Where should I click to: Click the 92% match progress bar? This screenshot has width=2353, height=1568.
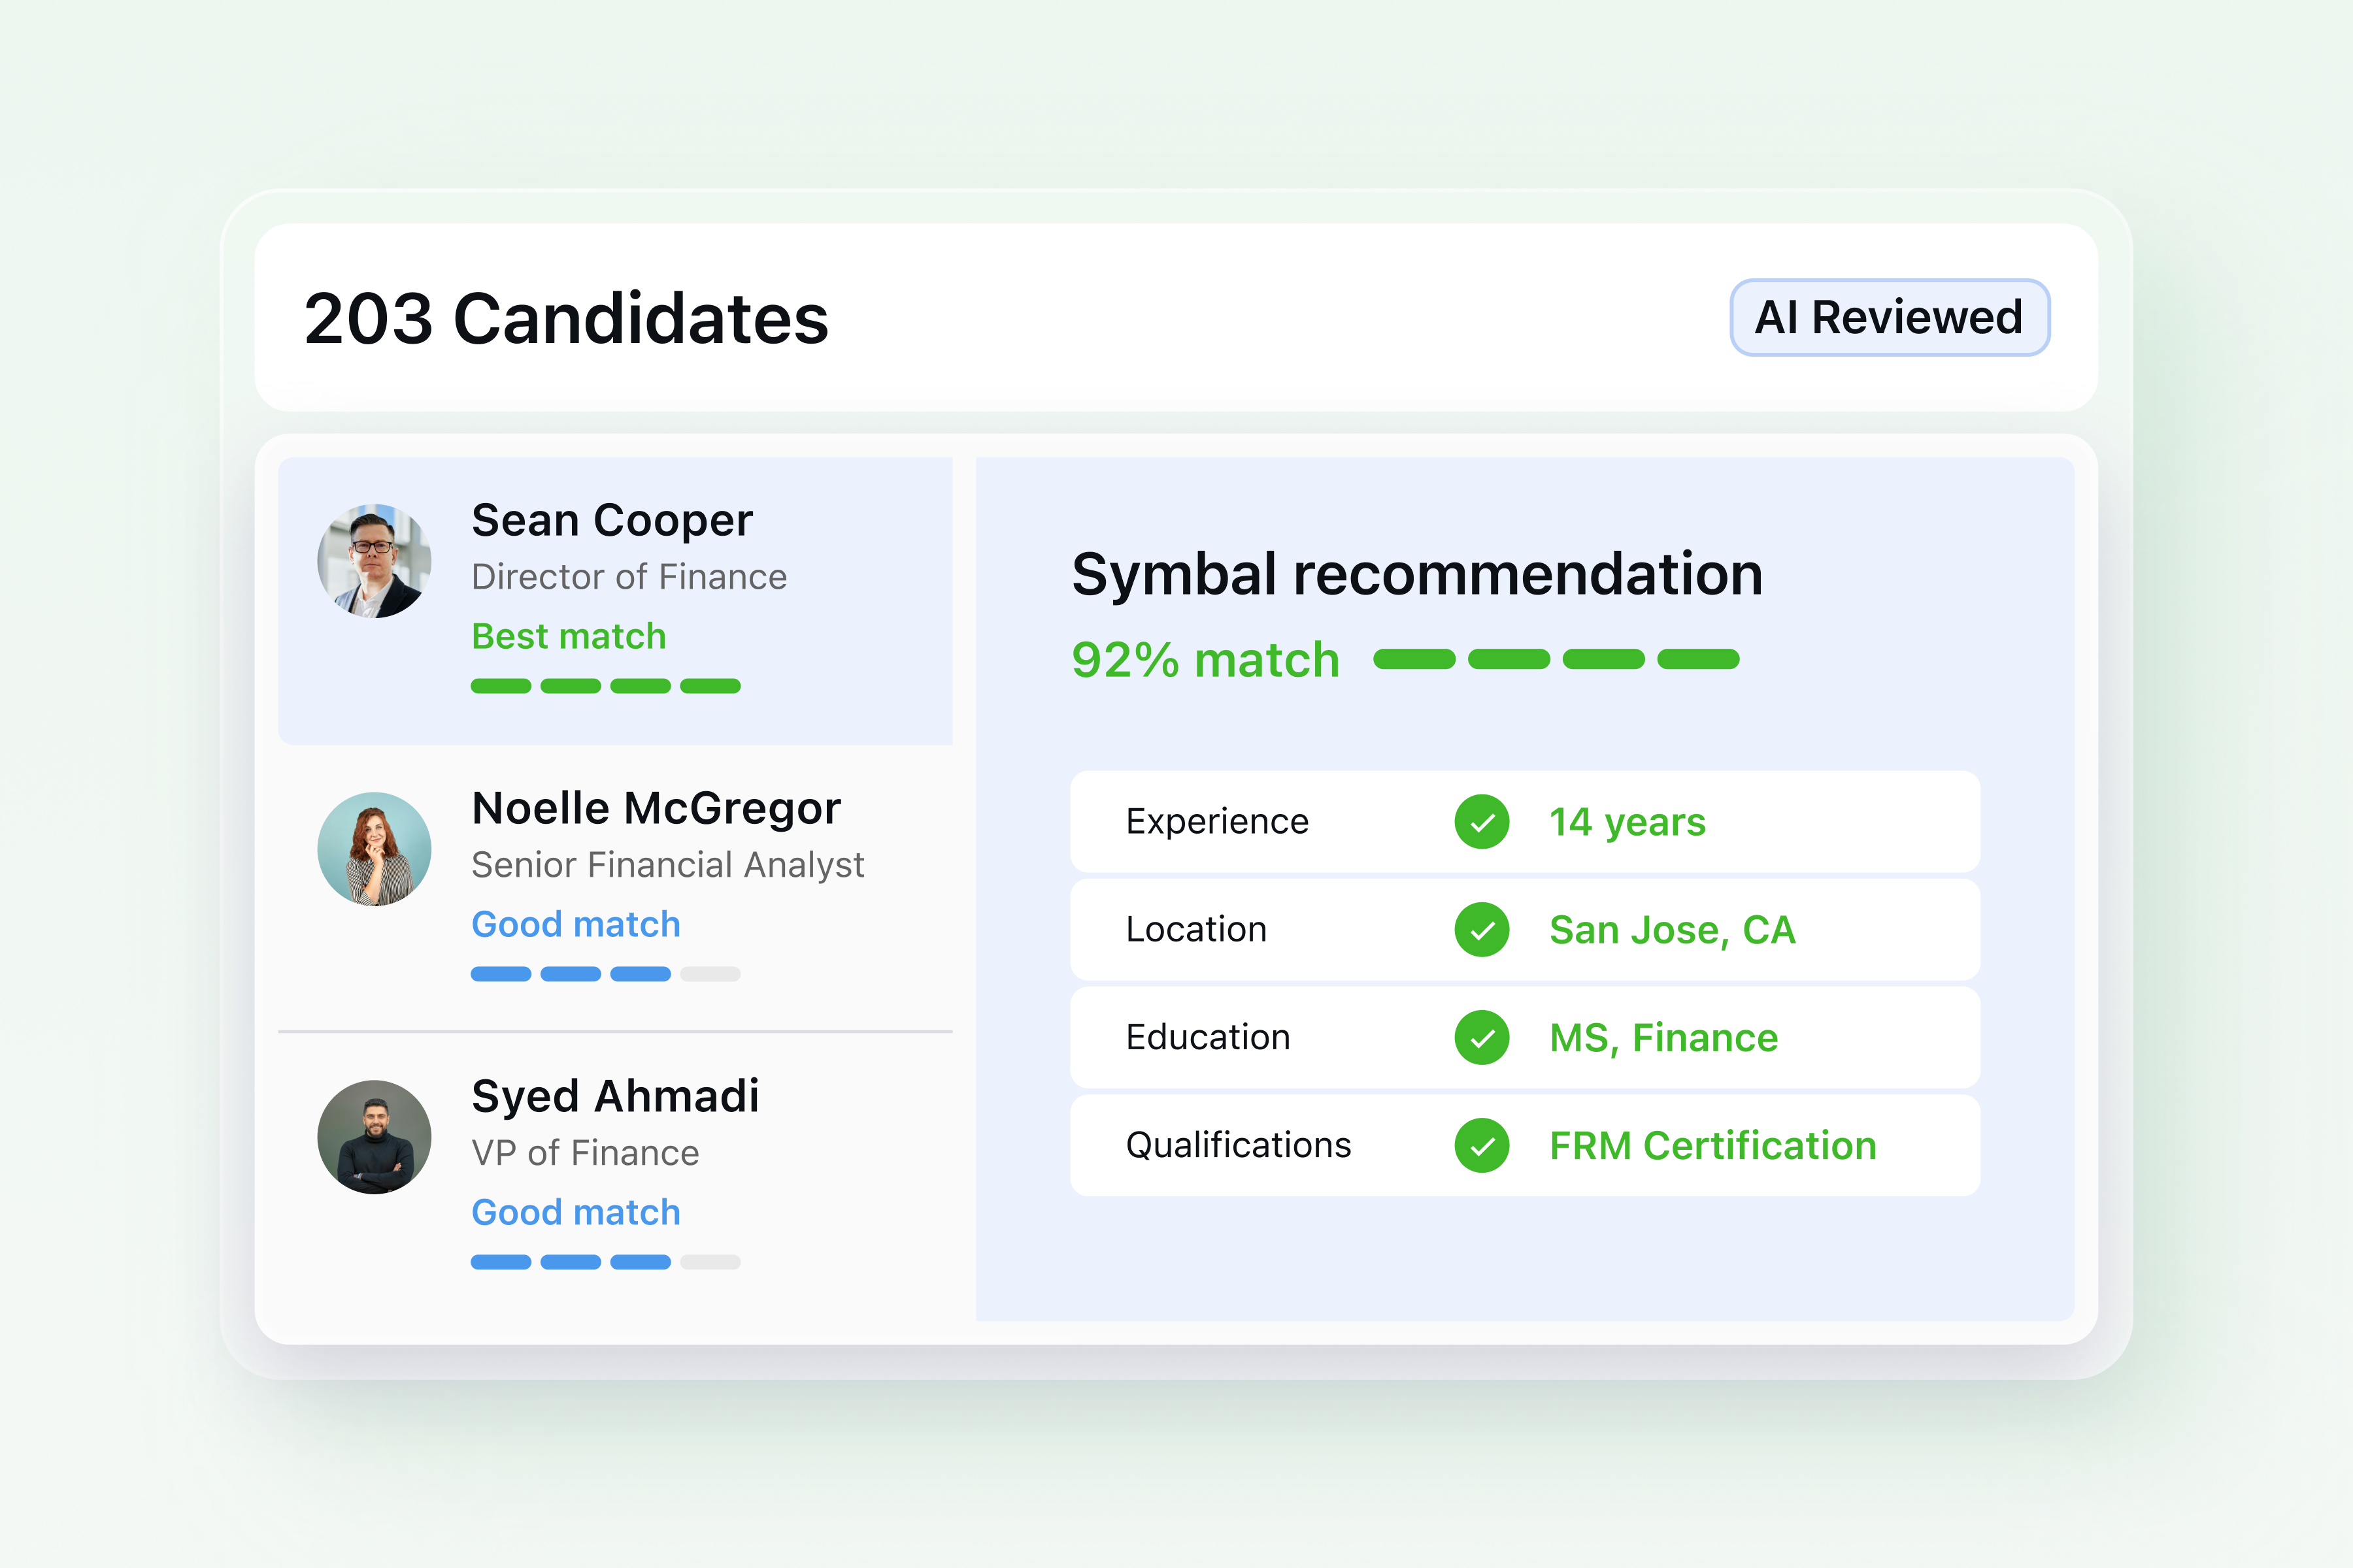coord(1556,659)
